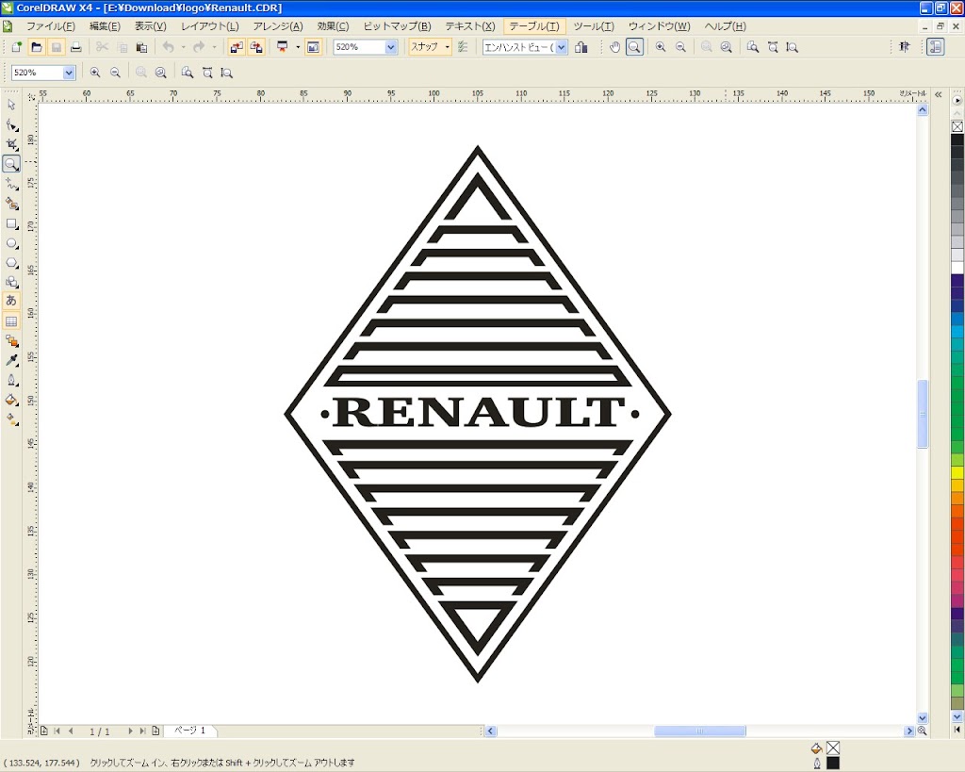
Task: Open the zoom level dropdown in second toolbar
Action: (x=68, y=73)
